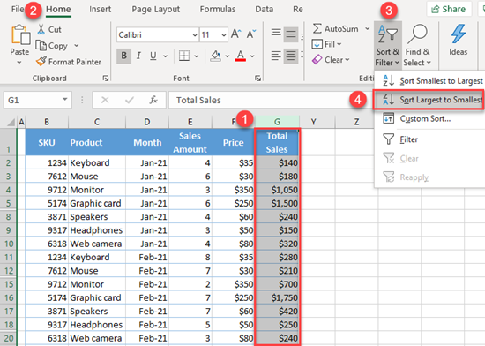Image resolution: width=485 pixels, height=346 pixels.
Task: Switch to the Formulas tab
Action: 218,9
